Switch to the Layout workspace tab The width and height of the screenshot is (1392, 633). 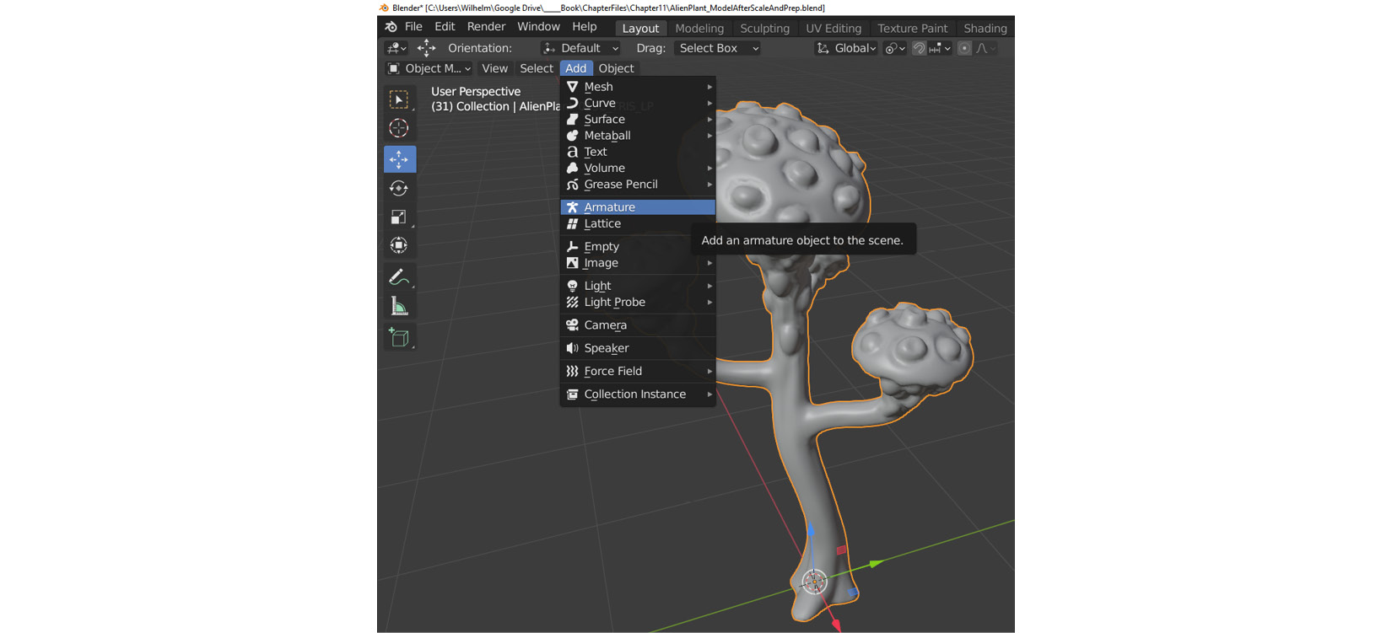click(x=640, y=28)
